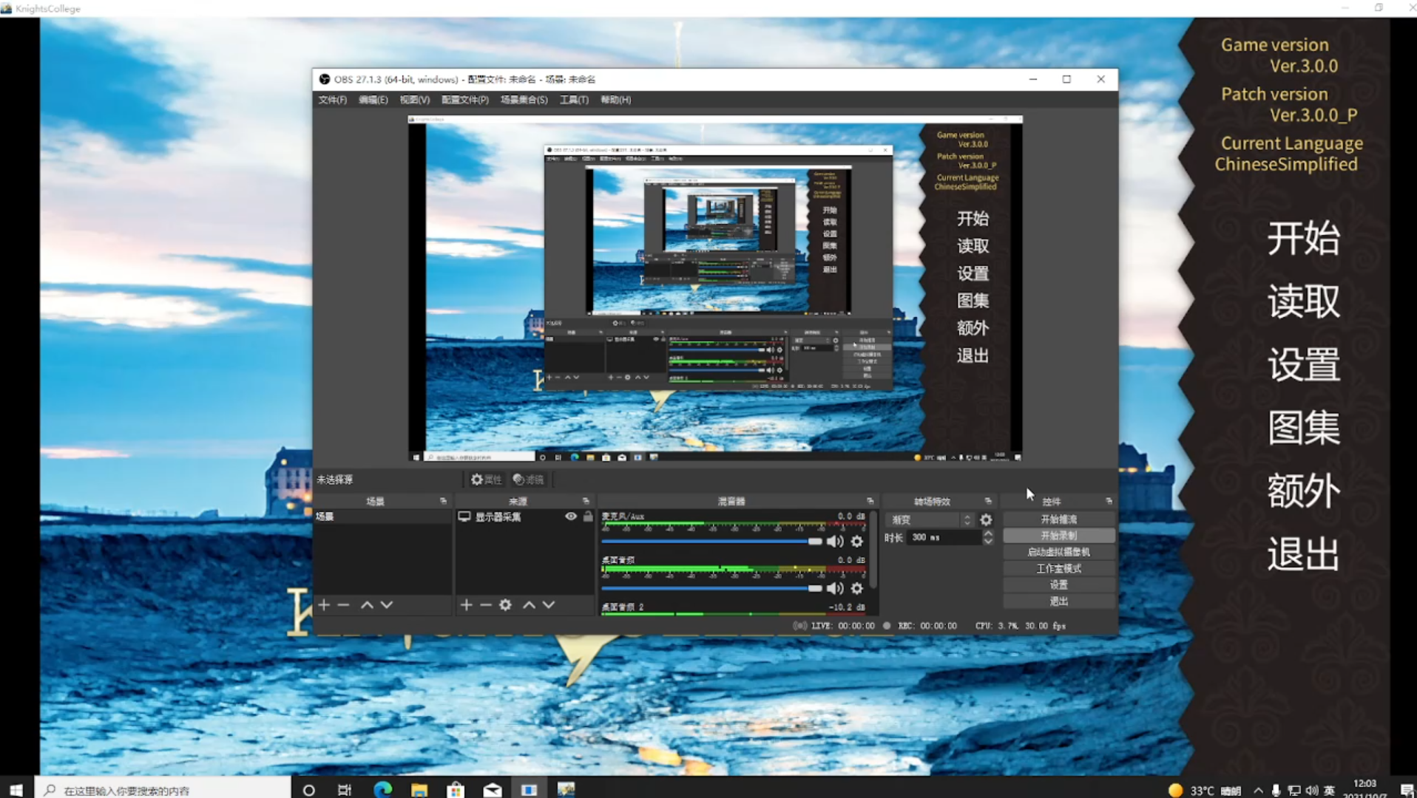Screen dimensions: 1417x798
Task: Move source down arrow in 来源 panel
Action: pos(548,604)
